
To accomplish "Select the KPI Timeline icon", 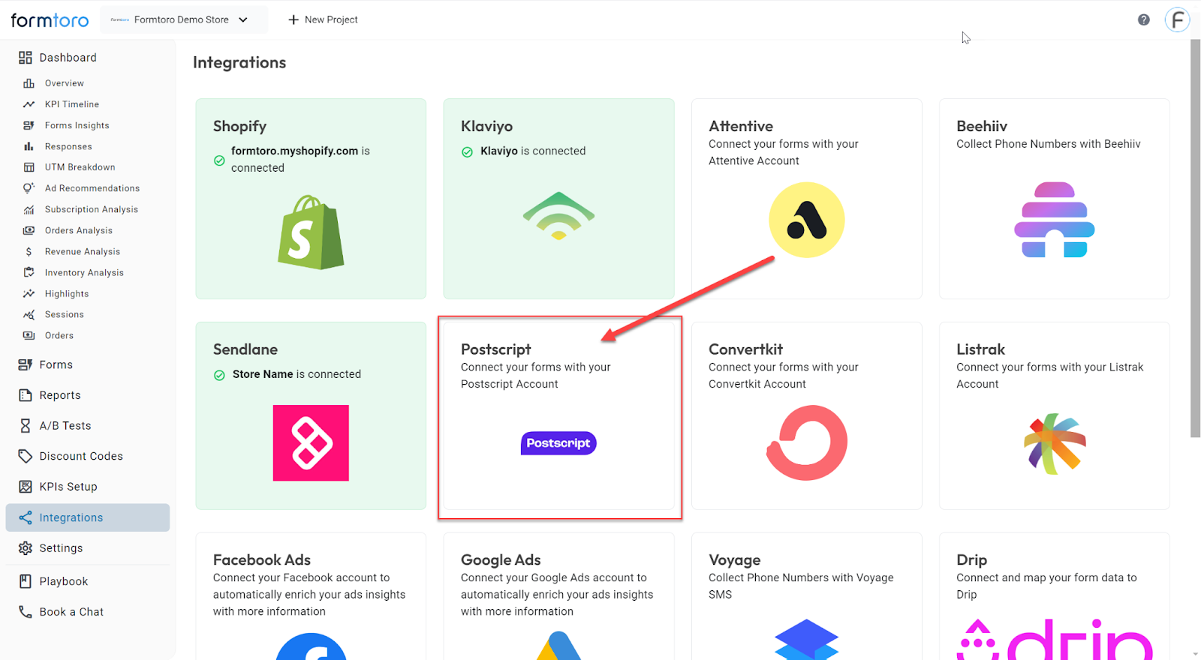I will point(29,104).
